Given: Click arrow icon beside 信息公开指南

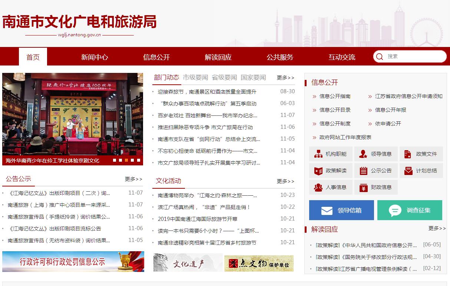Looking at the screenshot, I should pyautogui.click(x=314, y=97).
